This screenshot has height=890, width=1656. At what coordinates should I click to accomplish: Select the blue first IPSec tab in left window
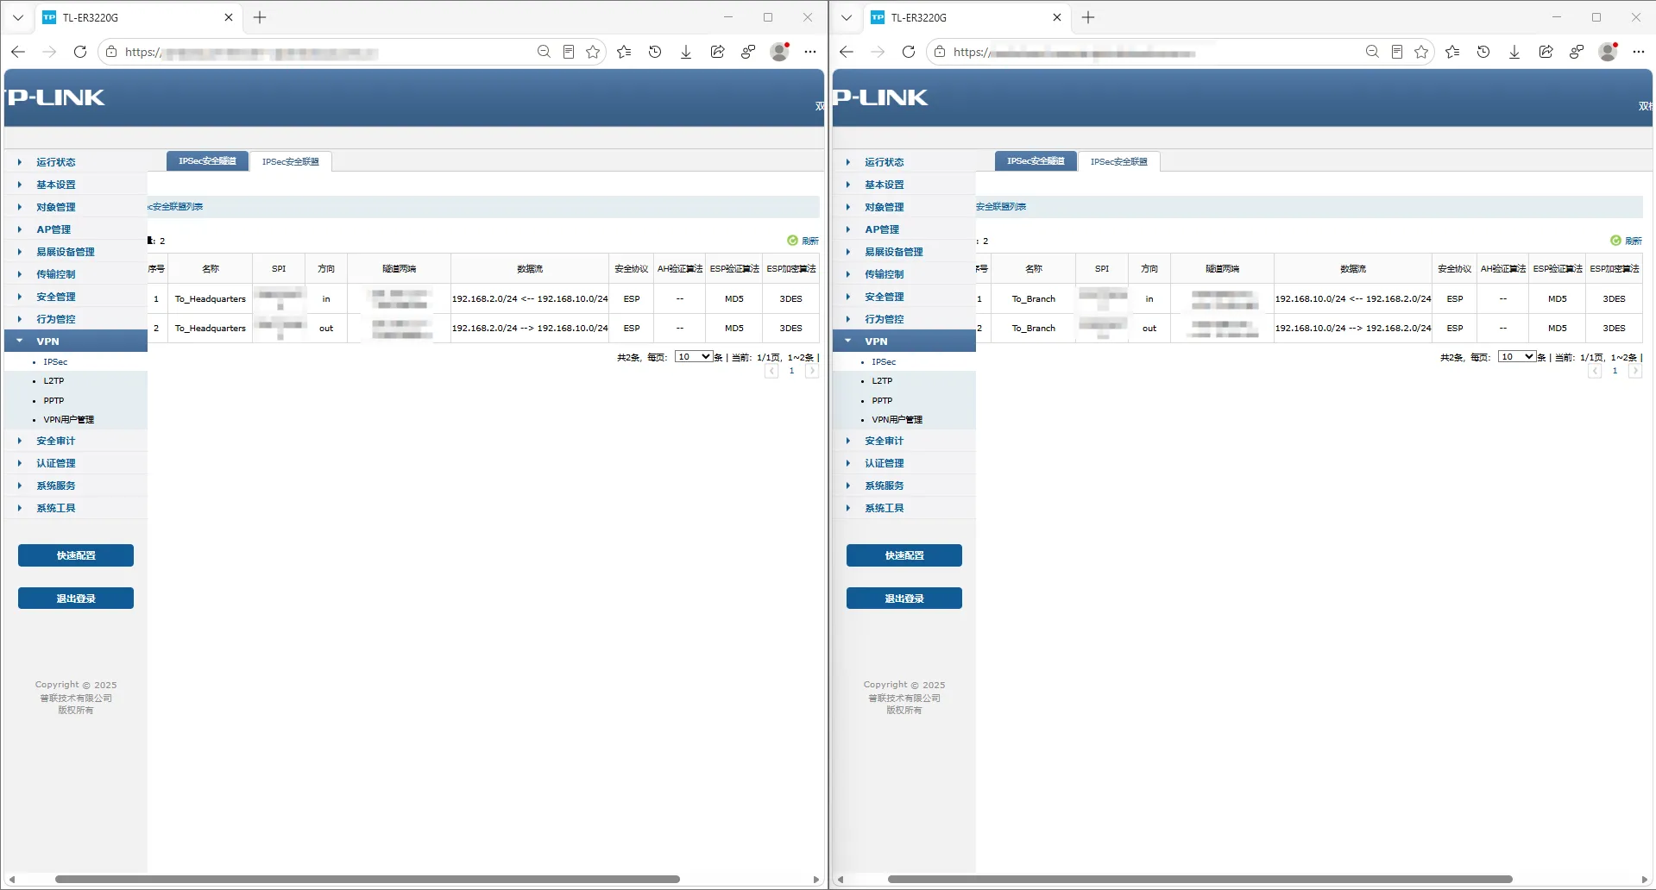coord(207,161)
